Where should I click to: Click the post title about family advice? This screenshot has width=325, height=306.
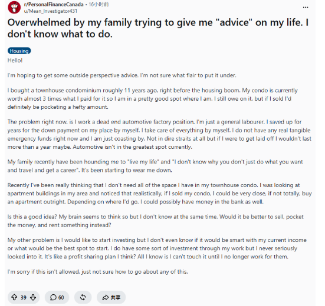coord(158,28)
